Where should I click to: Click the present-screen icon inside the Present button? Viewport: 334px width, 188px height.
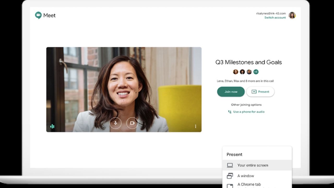pos(254,92)
